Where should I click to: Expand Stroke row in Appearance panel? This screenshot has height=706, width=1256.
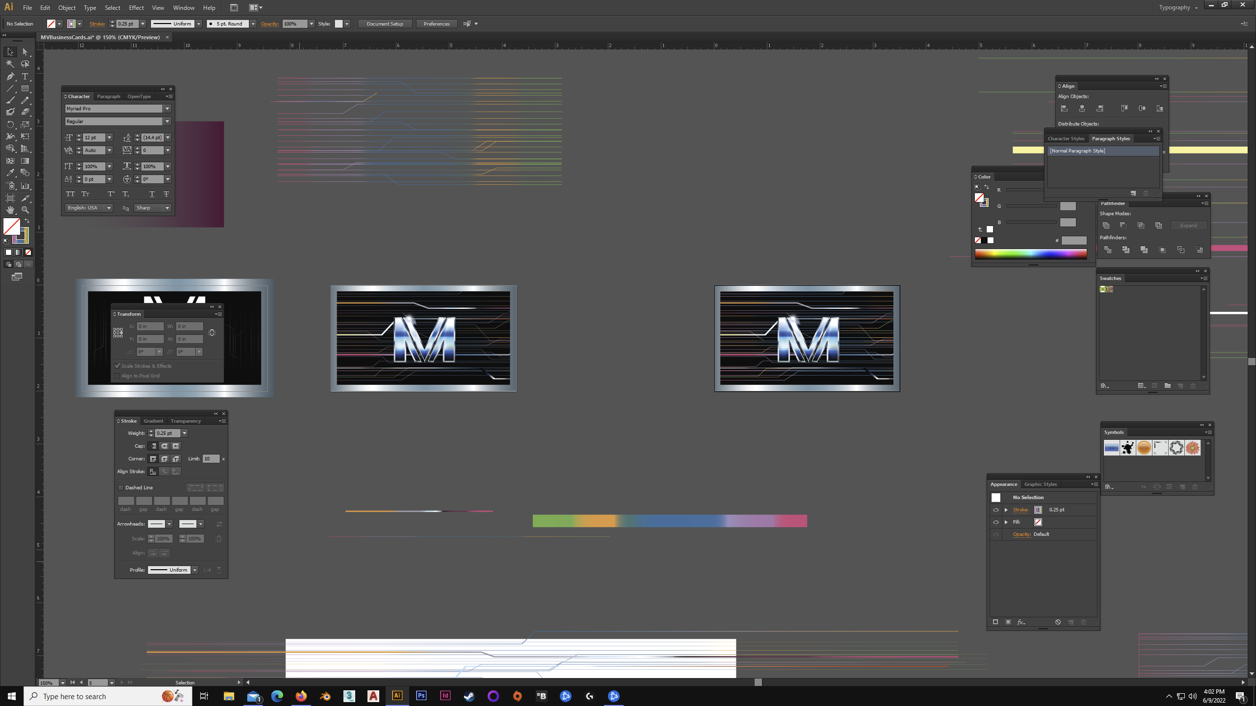click(x=1006, y=510)
